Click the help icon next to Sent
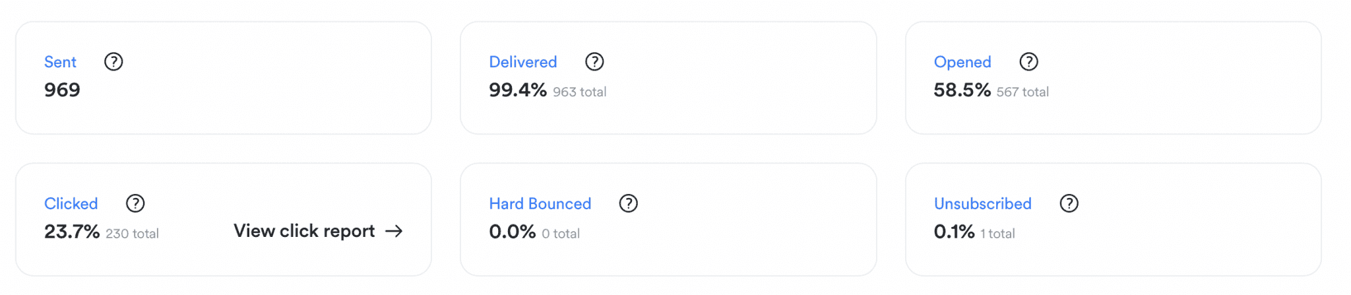 [113, 62]
